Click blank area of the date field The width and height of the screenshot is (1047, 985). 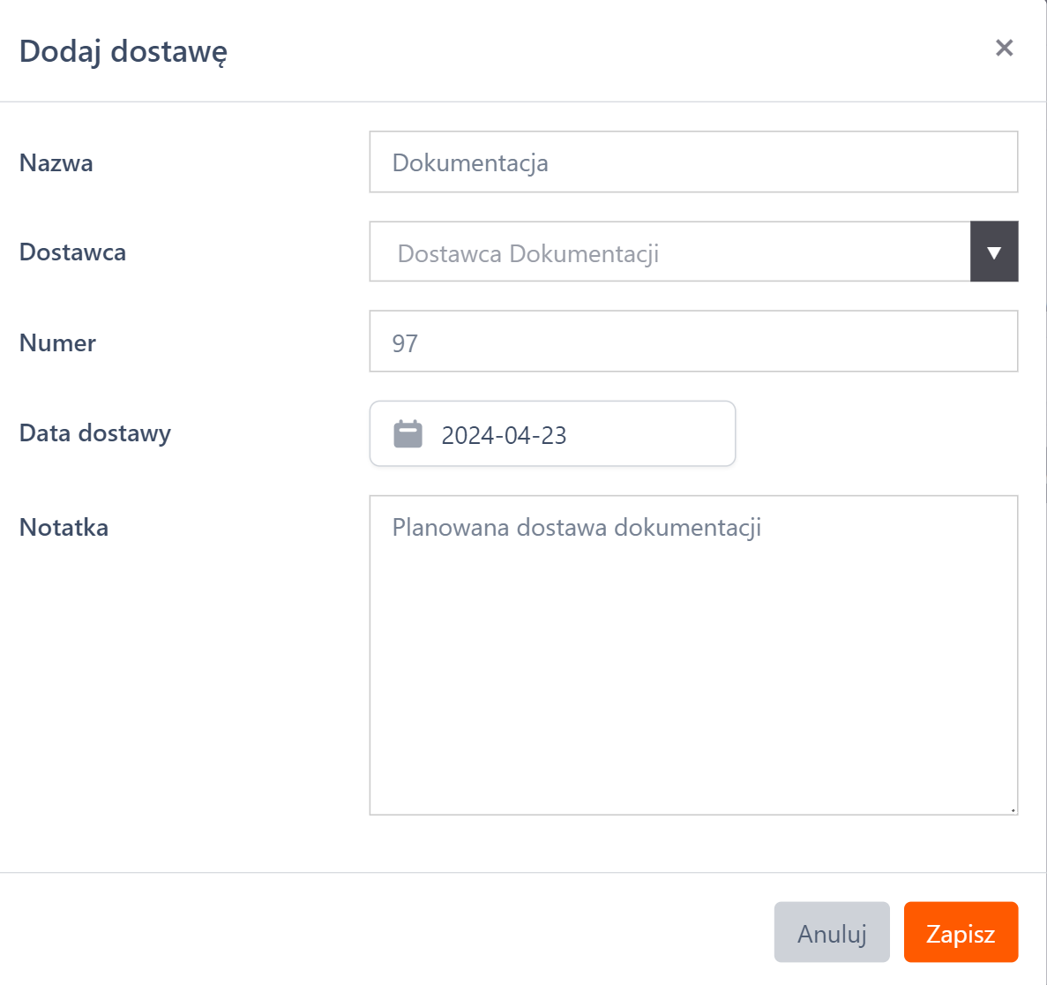point(653,434)
